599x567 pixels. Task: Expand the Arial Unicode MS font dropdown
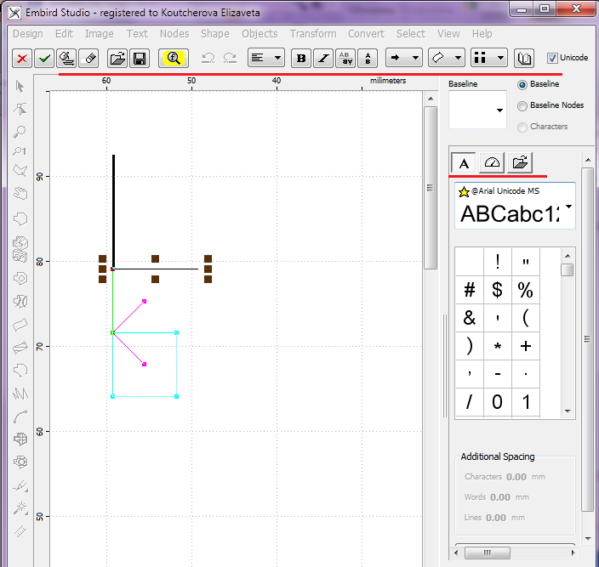[x=568, y=207]
